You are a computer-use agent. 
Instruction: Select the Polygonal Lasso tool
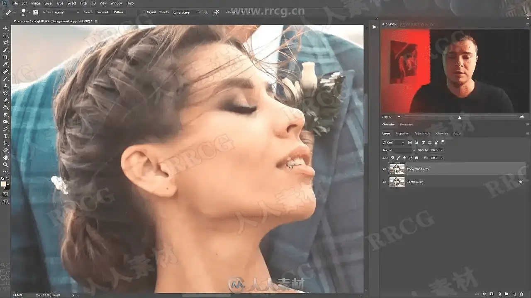6,43
